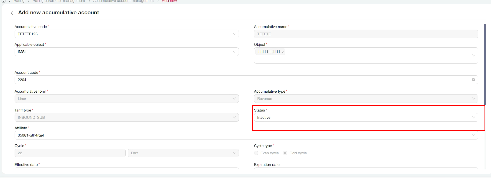Click the Account code input field
Screen dimensions: 491x178
[243, 80]
